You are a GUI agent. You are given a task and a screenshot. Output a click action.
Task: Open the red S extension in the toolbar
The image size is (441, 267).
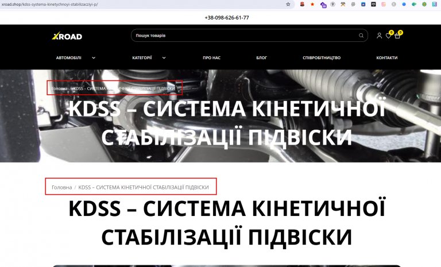302,4
